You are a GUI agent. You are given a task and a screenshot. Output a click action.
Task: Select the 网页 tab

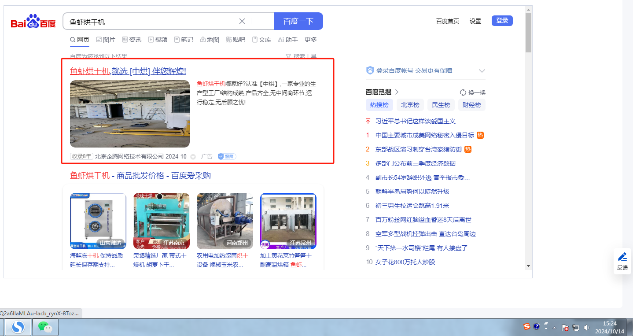(x=80, y=40)
